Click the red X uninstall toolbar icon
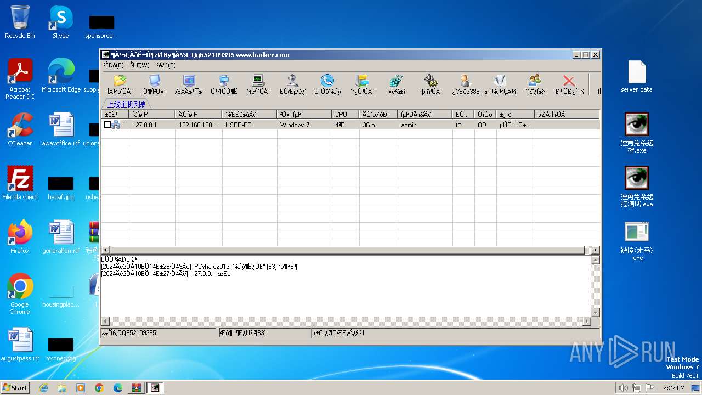Screen dimensions: 702x395 click(569, 84)
